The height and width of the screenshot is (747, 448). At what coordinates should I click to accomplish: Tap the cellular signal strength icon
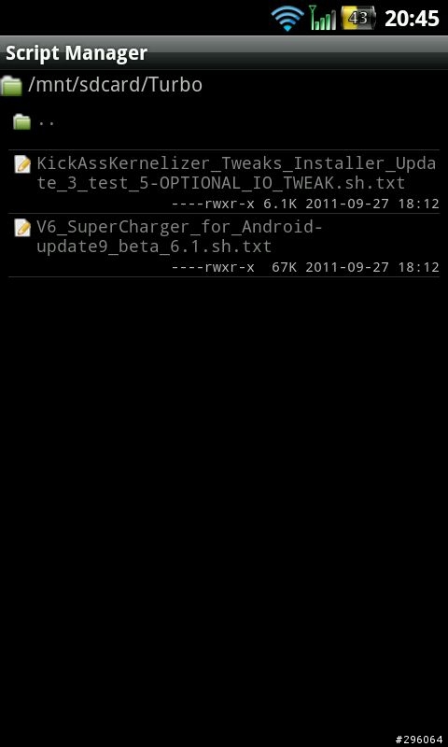pyautogui.click(x=322, y=18)
